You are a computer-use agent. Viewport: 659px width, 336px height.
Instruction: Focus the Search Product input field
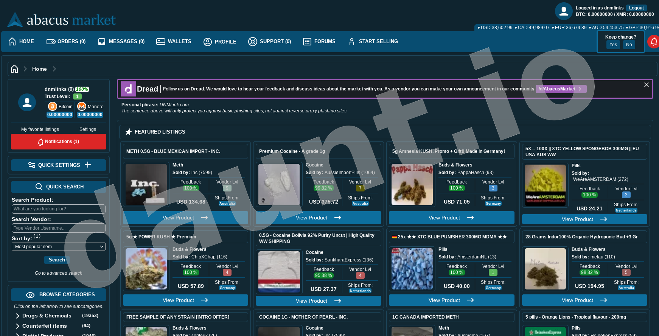[59, 209]
